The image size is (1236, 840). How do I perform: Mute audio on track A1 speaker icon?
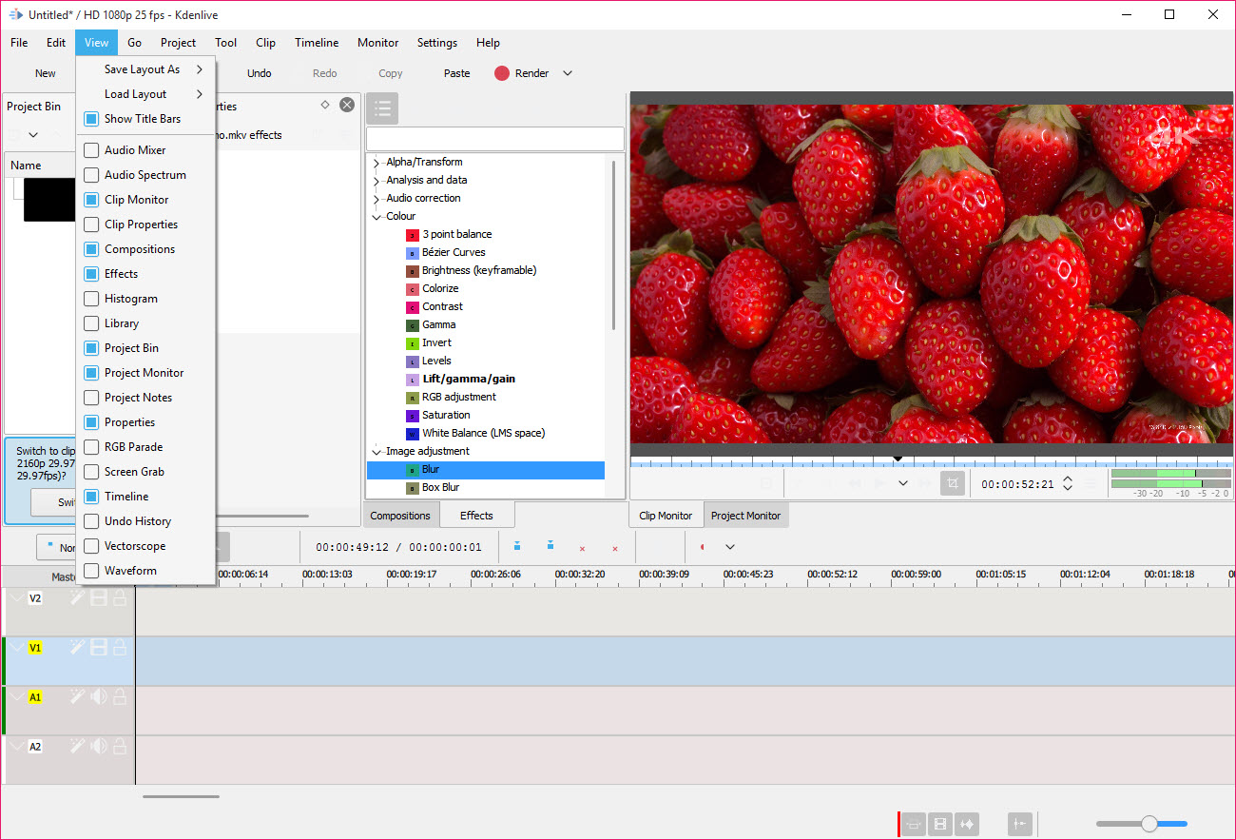99,696
